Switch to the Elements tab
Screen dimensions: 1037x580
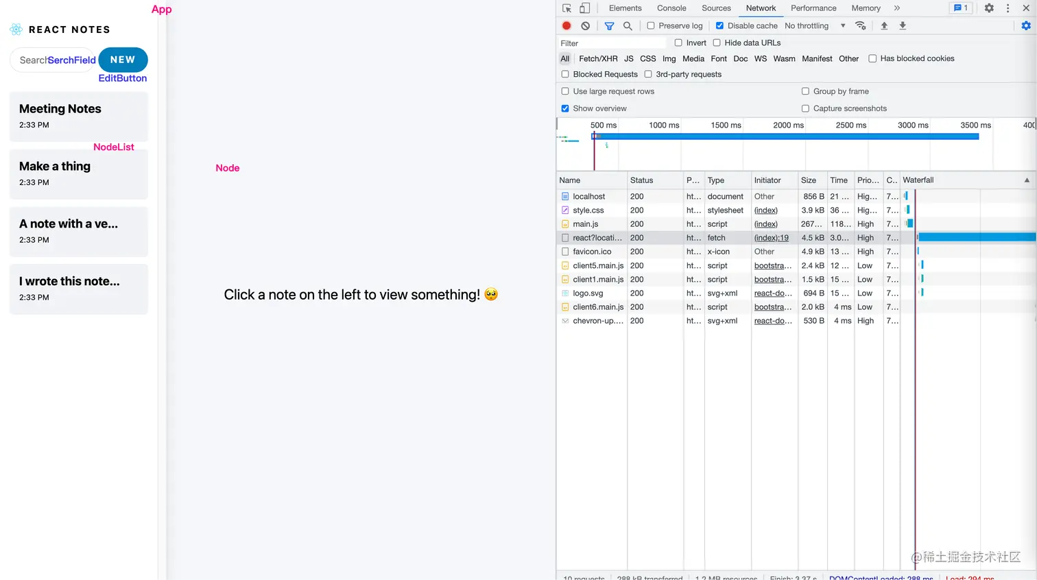(x=625, y=8)
